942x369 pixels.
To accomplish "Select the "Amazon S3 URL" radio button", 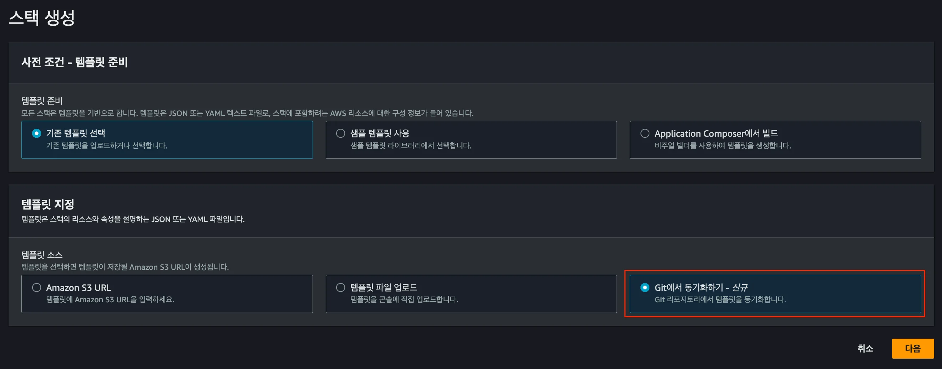I will click(x=36, y=287).
